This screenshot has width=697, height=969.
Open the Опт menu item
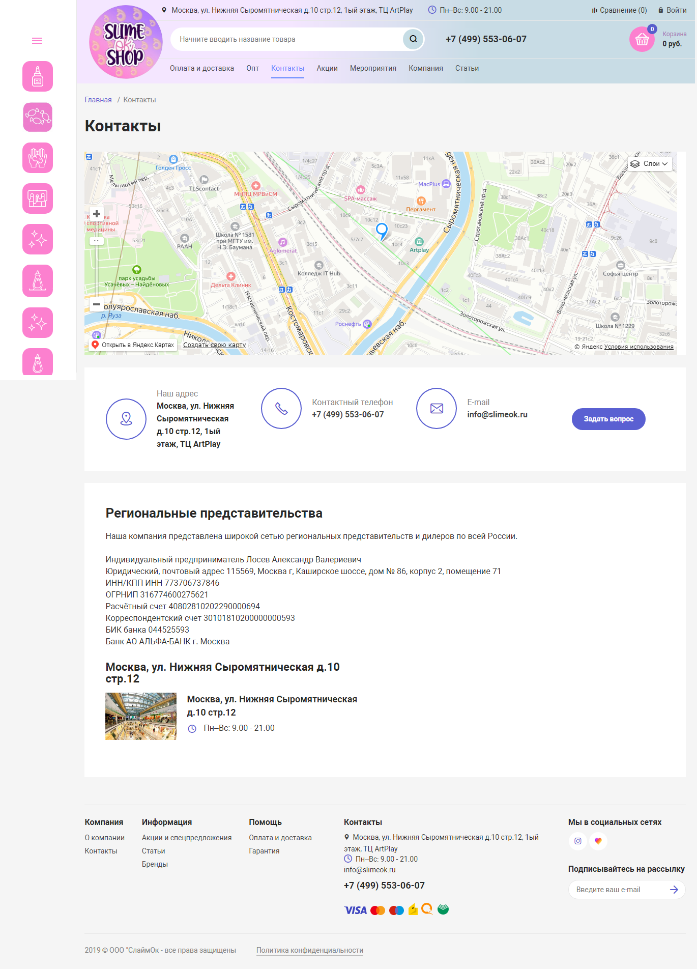[253, 68]
